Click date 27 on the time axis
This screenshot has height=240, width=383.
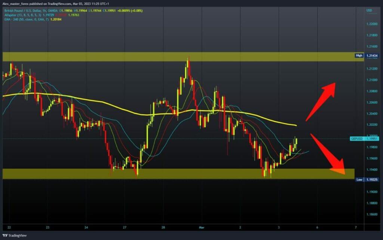[x=125, y=227]
